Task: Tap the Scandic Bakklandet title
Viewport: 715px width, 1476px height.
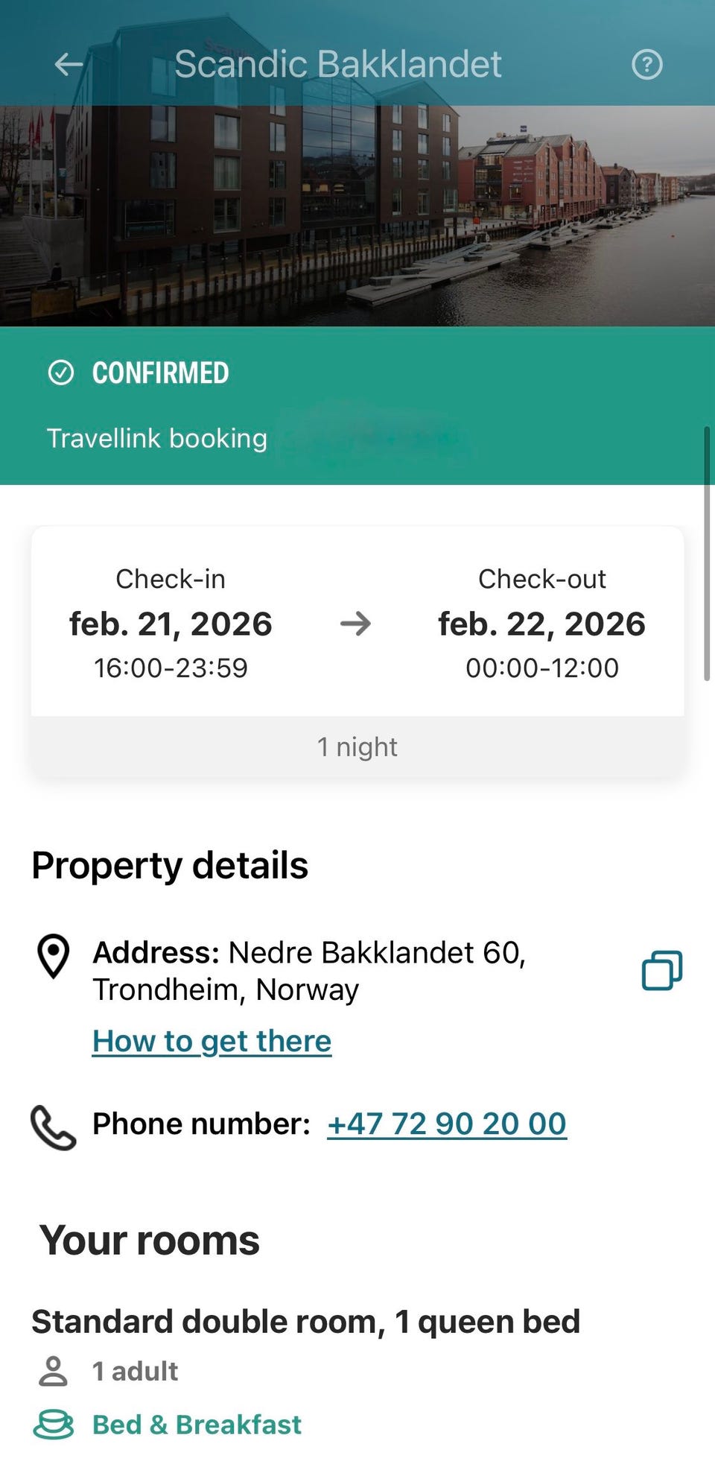Action: point(337,65)
